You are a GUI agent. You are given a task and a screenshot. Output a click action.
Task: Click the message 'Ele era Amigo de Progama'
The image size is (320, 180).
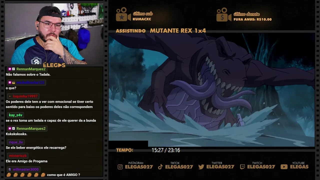[26, 161]
